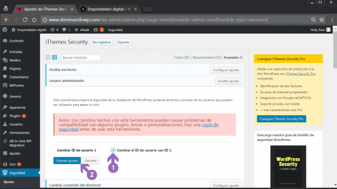Click the browser back arrow

click(6, 20)
